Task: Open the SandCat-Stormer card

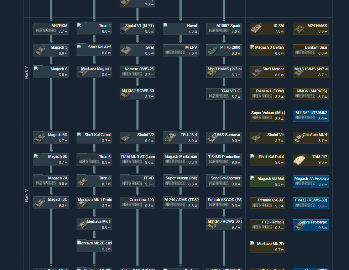Action: [x=224, y=181]
